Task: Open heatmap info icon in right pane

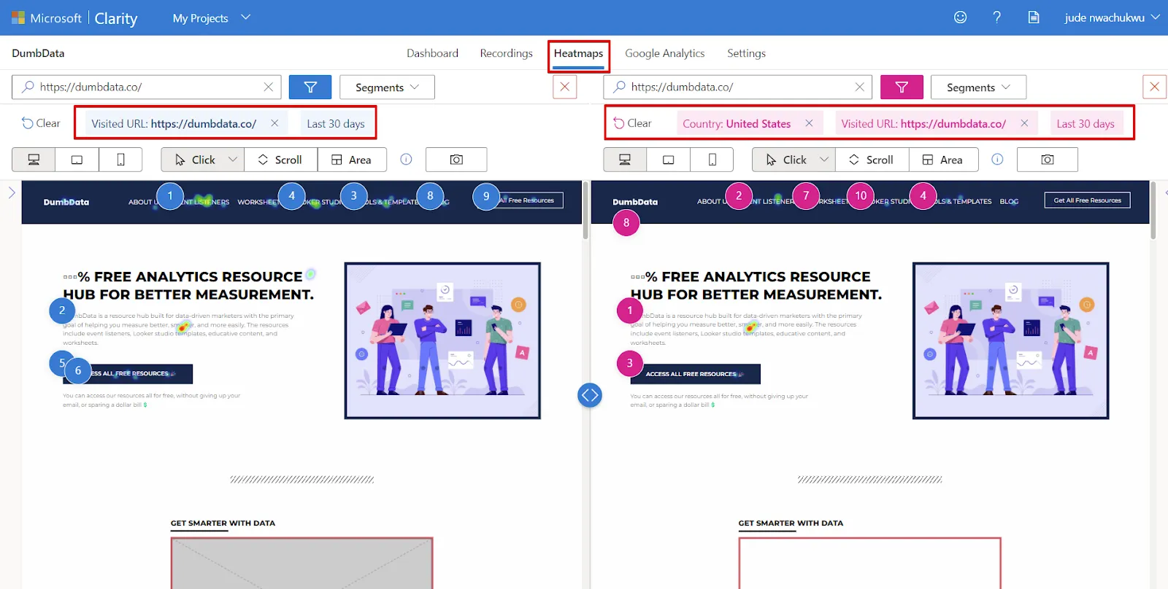Action: point(998,160)
